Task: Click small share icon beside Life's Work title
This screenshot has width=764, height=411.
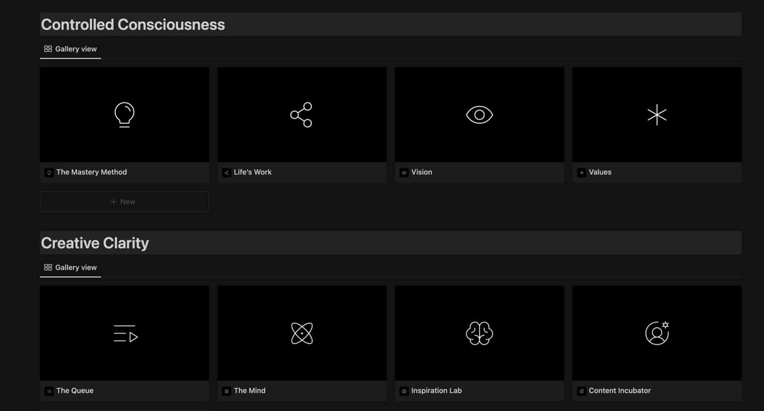Action: pos(227,173)
